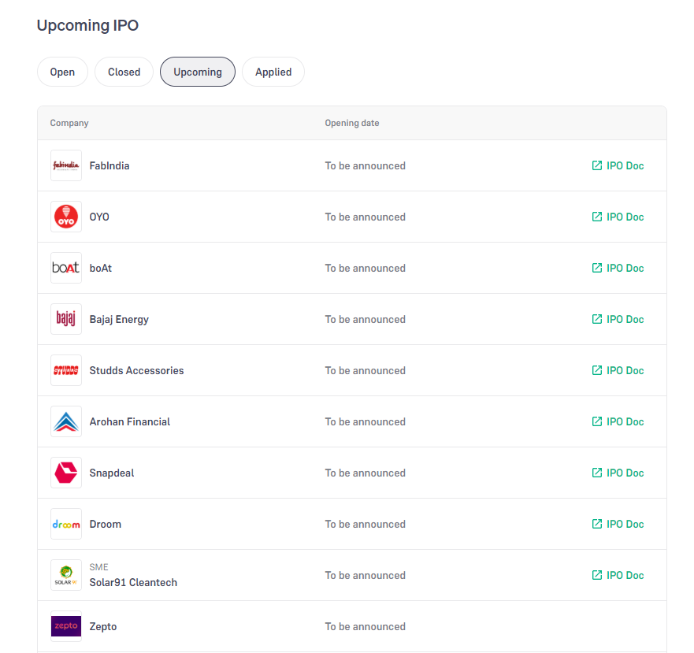Click the Bajaj Energy company name

tap(119, 320)
